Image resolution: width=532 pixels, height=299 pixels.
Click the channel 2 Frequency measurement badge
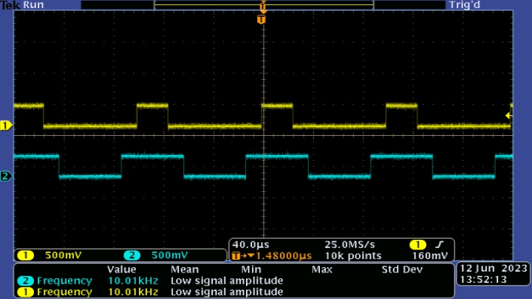coord(25,281)
